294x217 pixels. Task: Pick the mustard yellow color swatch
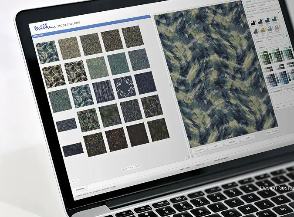pyautogui.click(x=263, y=30)
